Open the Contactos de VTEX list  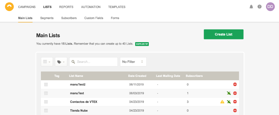(x=84, y=102)
